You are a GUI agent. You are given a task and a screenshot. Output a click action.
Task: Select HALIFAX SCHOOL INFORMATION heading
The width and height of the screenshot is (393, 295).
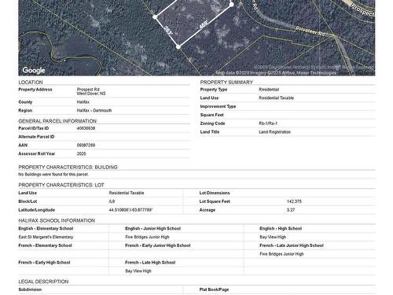(57, 221)
